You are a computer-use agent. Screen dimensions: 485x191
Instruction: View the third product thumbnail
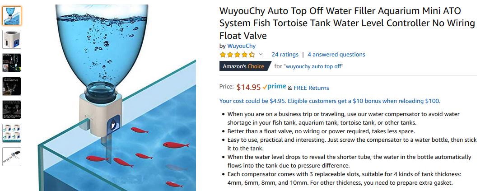point(11,63)
